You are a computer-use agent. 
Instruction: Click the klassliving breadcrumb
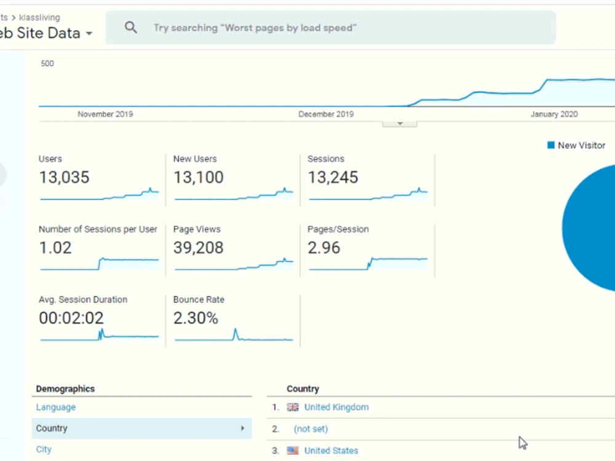39,17
